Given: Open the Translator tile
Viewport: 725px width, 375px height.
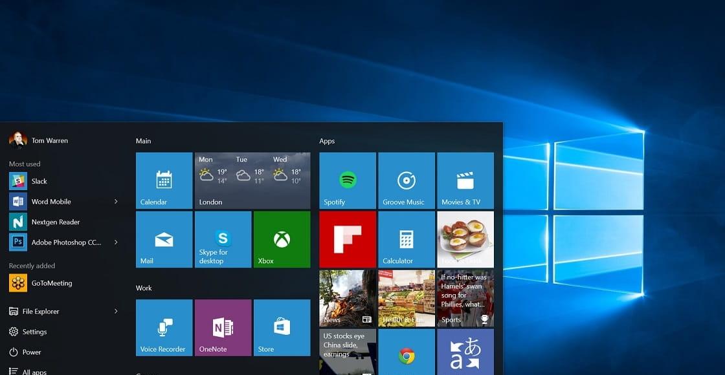Looking at the screenshot, I should click(465, 352).
